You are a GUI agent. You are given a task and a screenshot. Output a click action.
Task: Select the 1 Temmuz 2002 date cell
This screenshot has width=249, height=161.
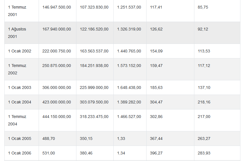tap(17, 69)
